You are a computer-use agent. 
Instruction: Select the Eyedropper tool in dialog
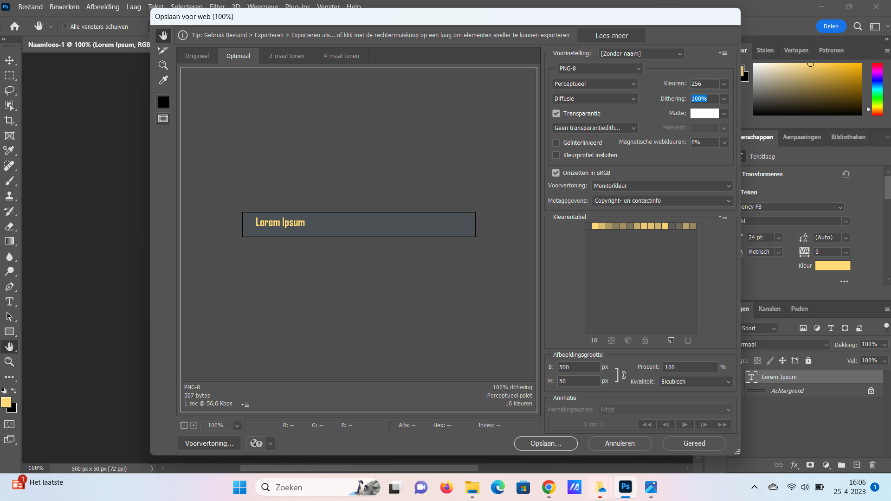[163, 80]
